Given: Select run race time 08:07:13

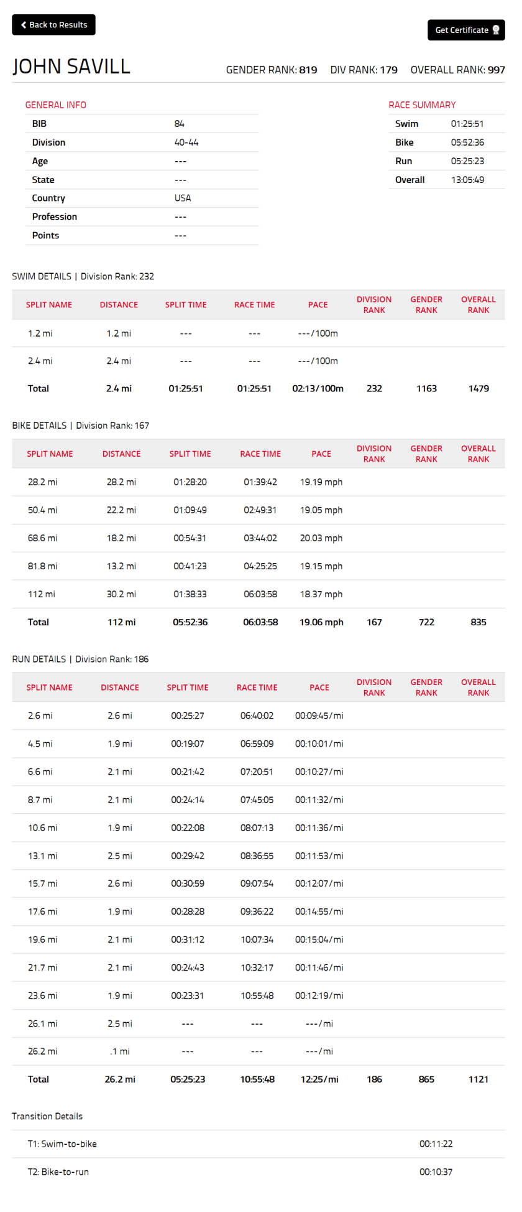Looking at the screenshot, I should (257, 827).
